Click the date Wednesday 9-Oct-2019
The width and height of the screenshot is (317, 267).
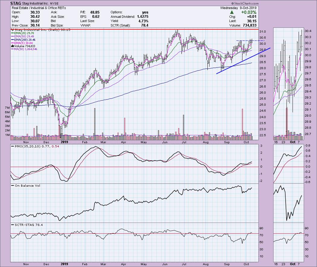pyautogui.click(x=239, y=8)
